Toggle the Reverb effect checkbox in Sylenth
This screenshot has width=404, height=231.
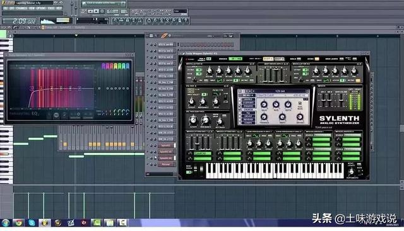coord(240,120)
